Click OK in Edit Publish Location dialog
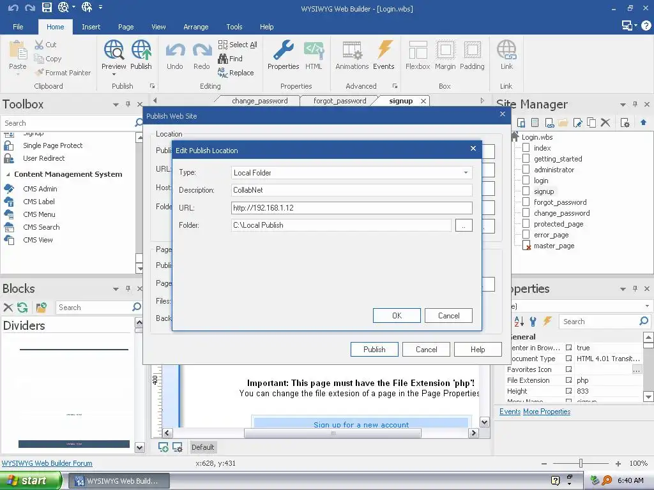Image resolution: width=654 pixels, height=490 pixels. (x=397, y=315)
